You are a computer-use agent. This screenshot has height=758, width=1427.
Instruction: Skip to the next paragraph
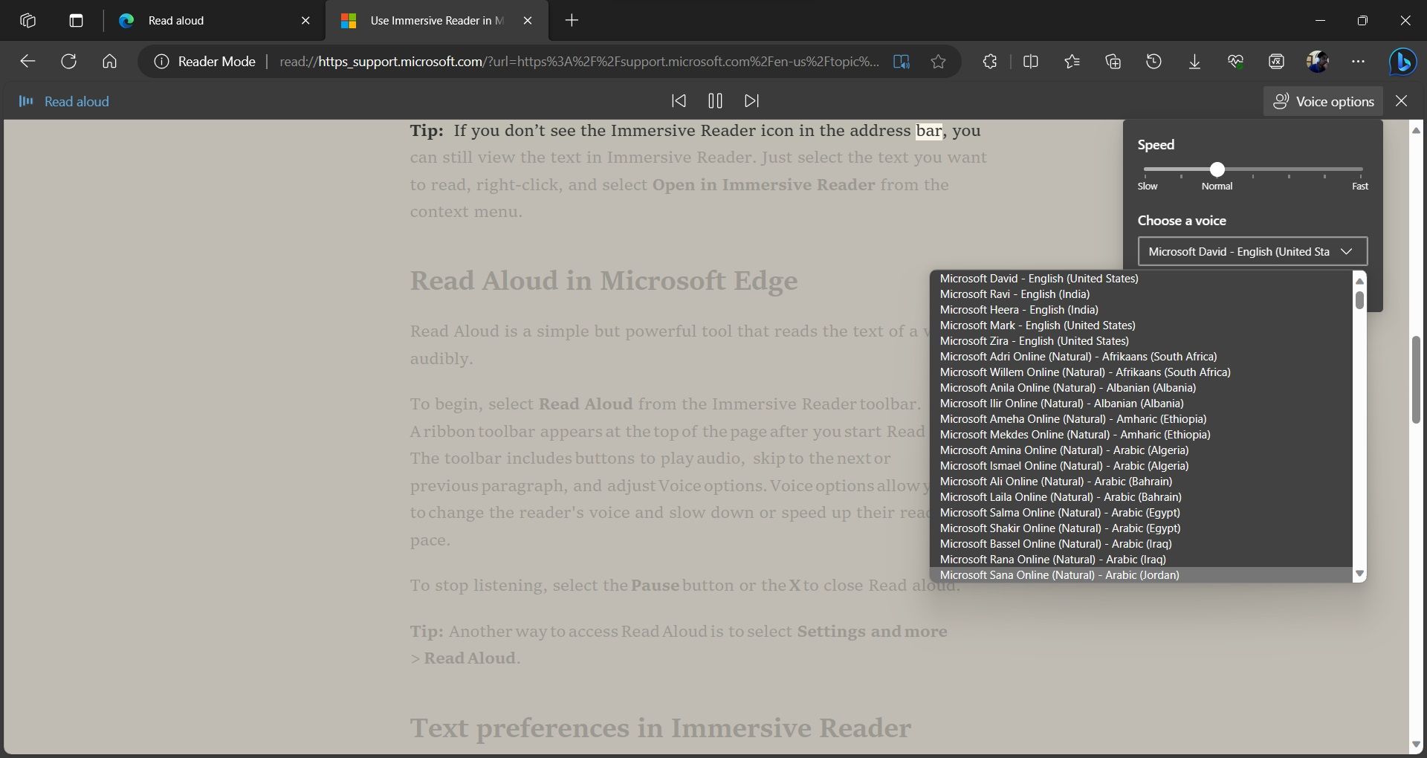(751, 100)
